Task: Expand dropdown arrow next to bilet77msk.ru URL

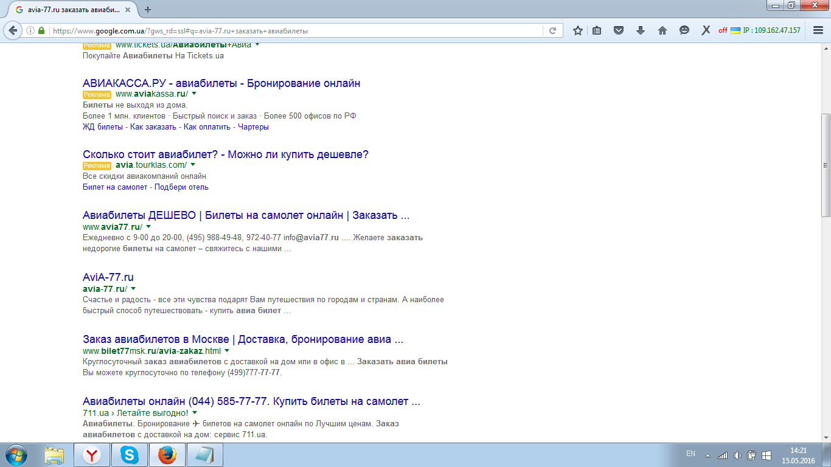Action: point(227,351)
